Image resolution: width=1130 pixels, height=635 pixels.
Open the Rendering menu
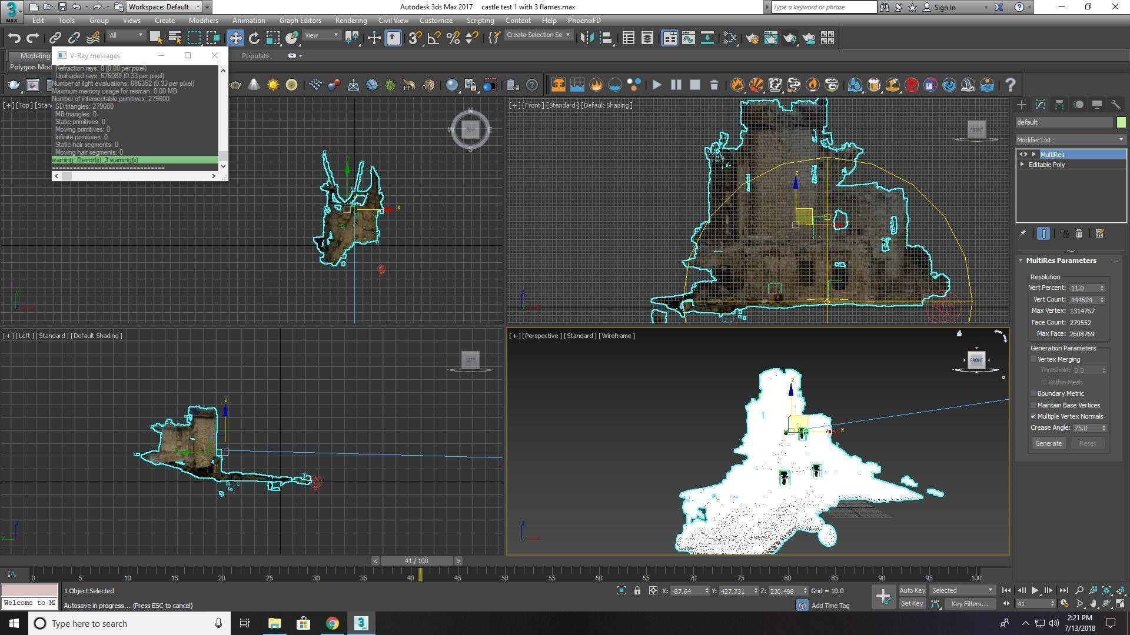[x=351, y=21]
